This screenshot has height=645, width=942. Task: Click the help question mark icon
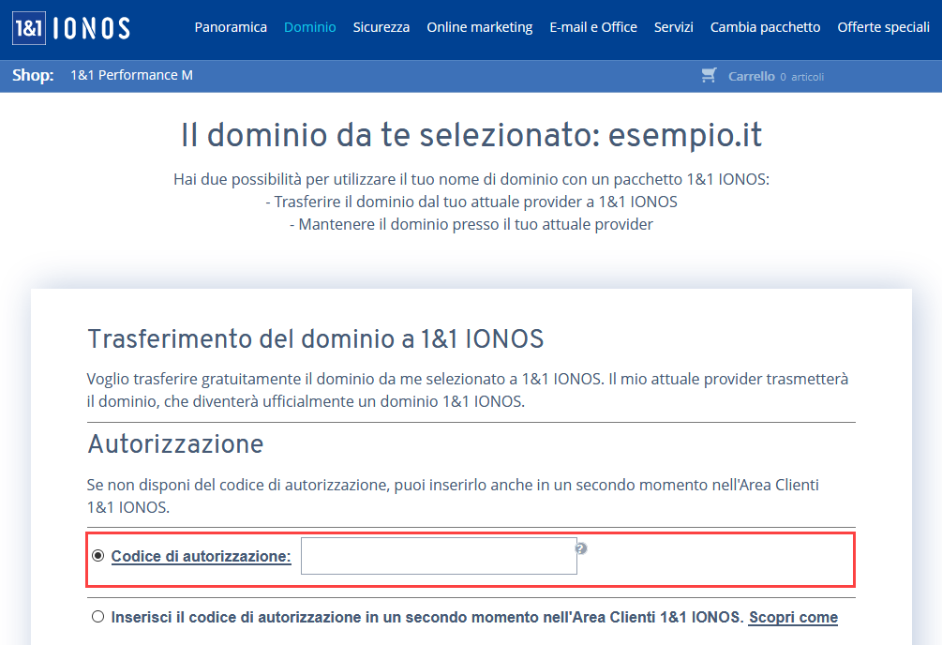click(581, 548)
